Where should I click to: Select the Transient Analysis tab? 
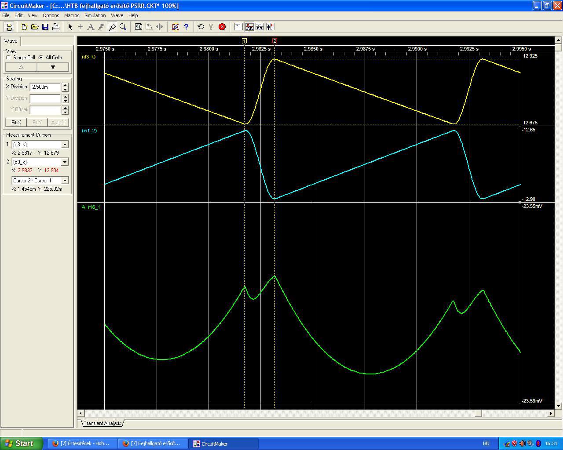(x=102, y=423)
